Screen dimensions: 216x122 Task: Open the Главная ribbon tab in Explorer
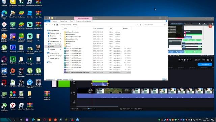pyautogui.click(x=54, y=21)
